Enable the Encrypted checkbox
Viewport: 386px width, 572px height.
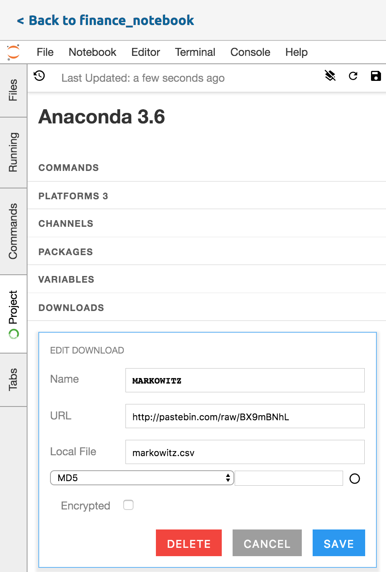[128, 505]
